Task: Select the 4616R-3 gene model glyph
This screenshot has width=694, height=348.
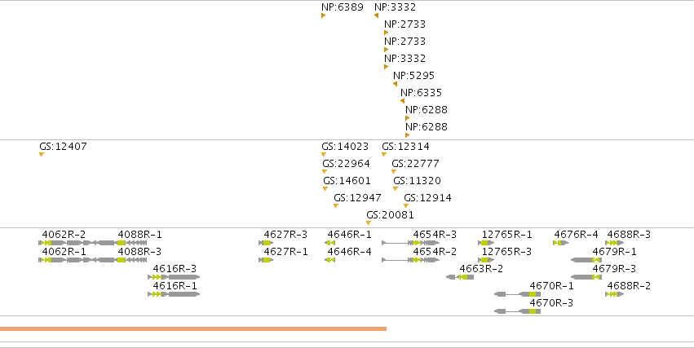Action: 174,277
